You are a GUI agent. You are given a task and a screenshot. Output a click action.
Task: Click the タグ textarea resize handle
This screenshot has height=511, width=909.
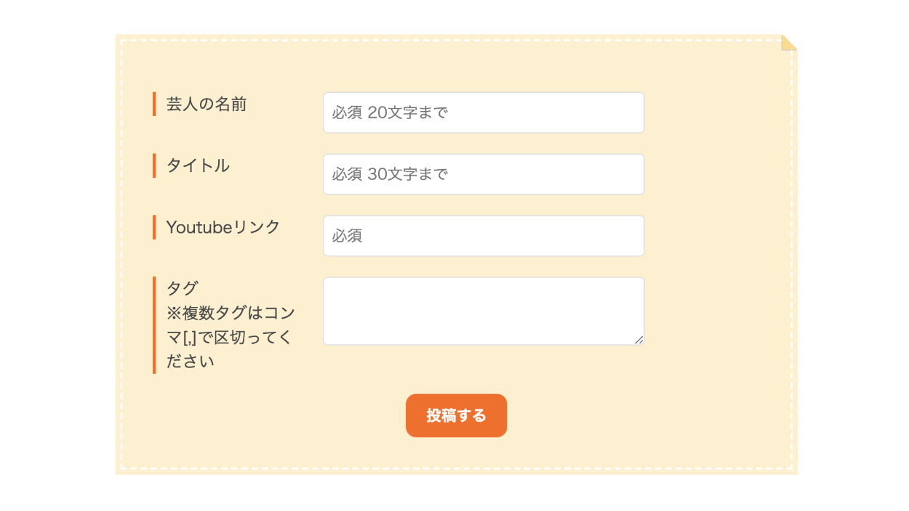pyautogui.click(x=639, y=340)
